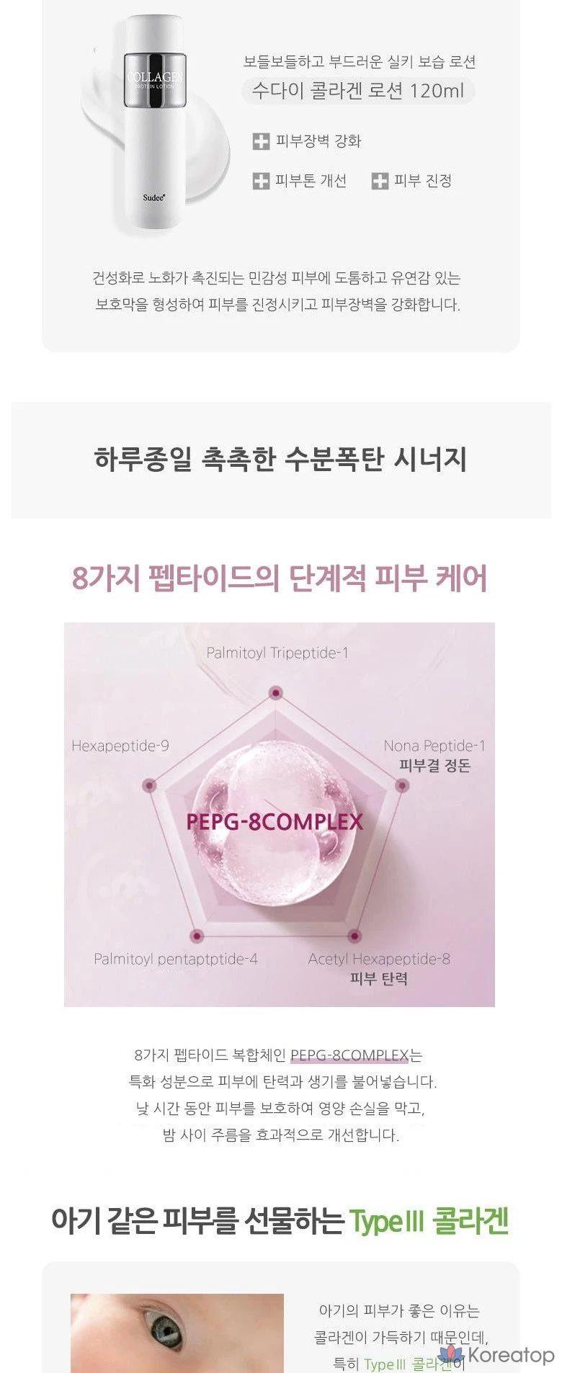Image resolution: width=562 pixels, height=1373 pixels.
Task: Click the Collagen lotion bottle image
Action: [153, 122]
